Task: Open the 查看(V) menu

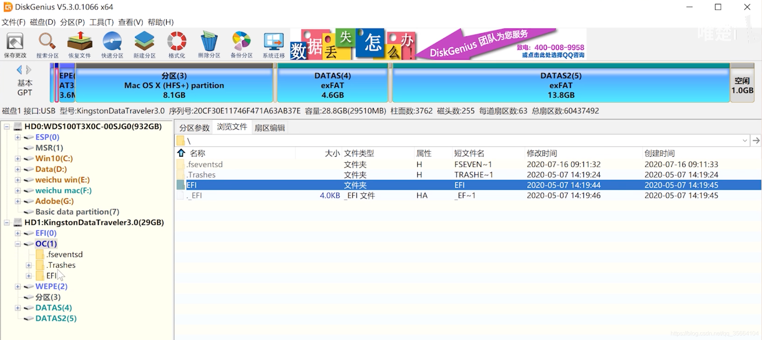Action: 130,22
